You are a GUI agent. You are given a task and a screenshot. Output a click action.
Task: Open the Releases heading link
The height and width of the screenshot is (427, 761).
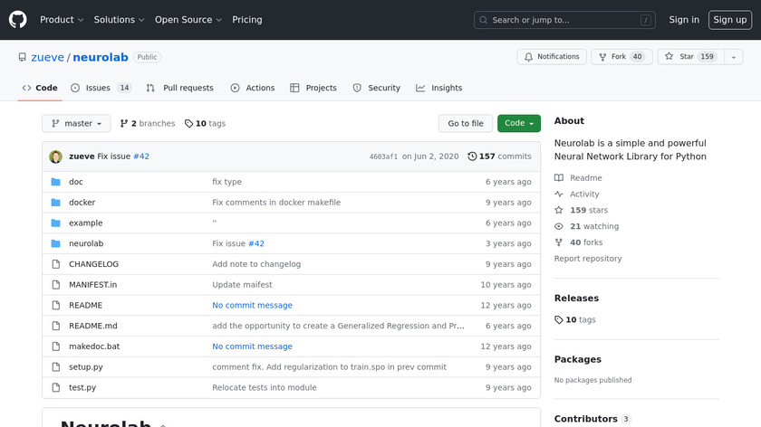click(576, 298)
